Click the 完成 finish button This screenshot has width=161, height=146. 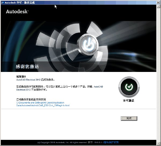(129, 118)
